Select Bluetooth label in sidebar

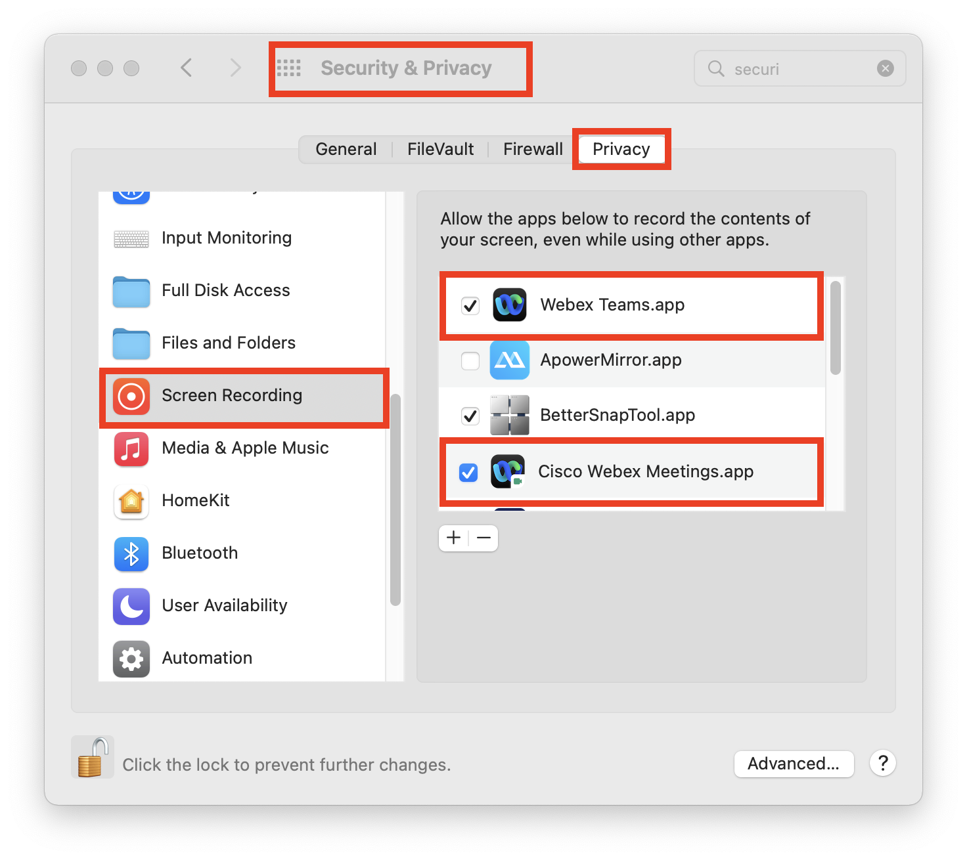coord(200,553)
